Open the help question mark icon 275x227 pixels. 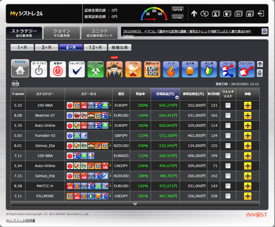tap(260, 64)
